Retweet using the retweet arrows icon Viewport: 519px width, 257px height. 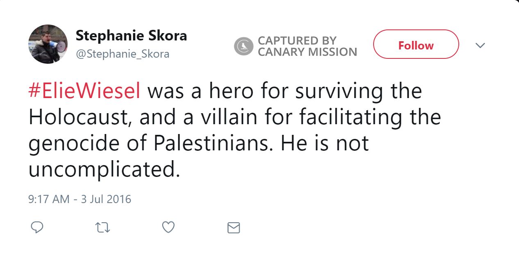pyautogui.click(x=102, y=228)
